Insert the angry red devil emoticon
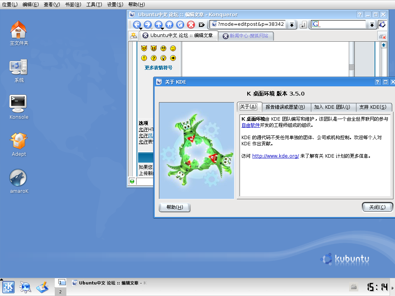Image resolution: width=395 pixels, height=296 pixels. pyautogui.click(x=144, y=48)
